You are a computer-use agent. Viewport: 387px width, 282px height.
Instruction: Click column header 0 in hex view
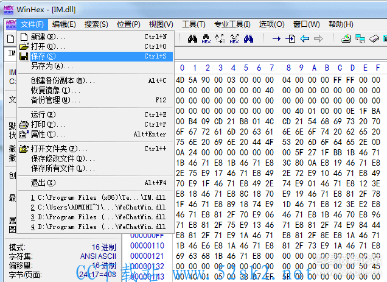182,68
